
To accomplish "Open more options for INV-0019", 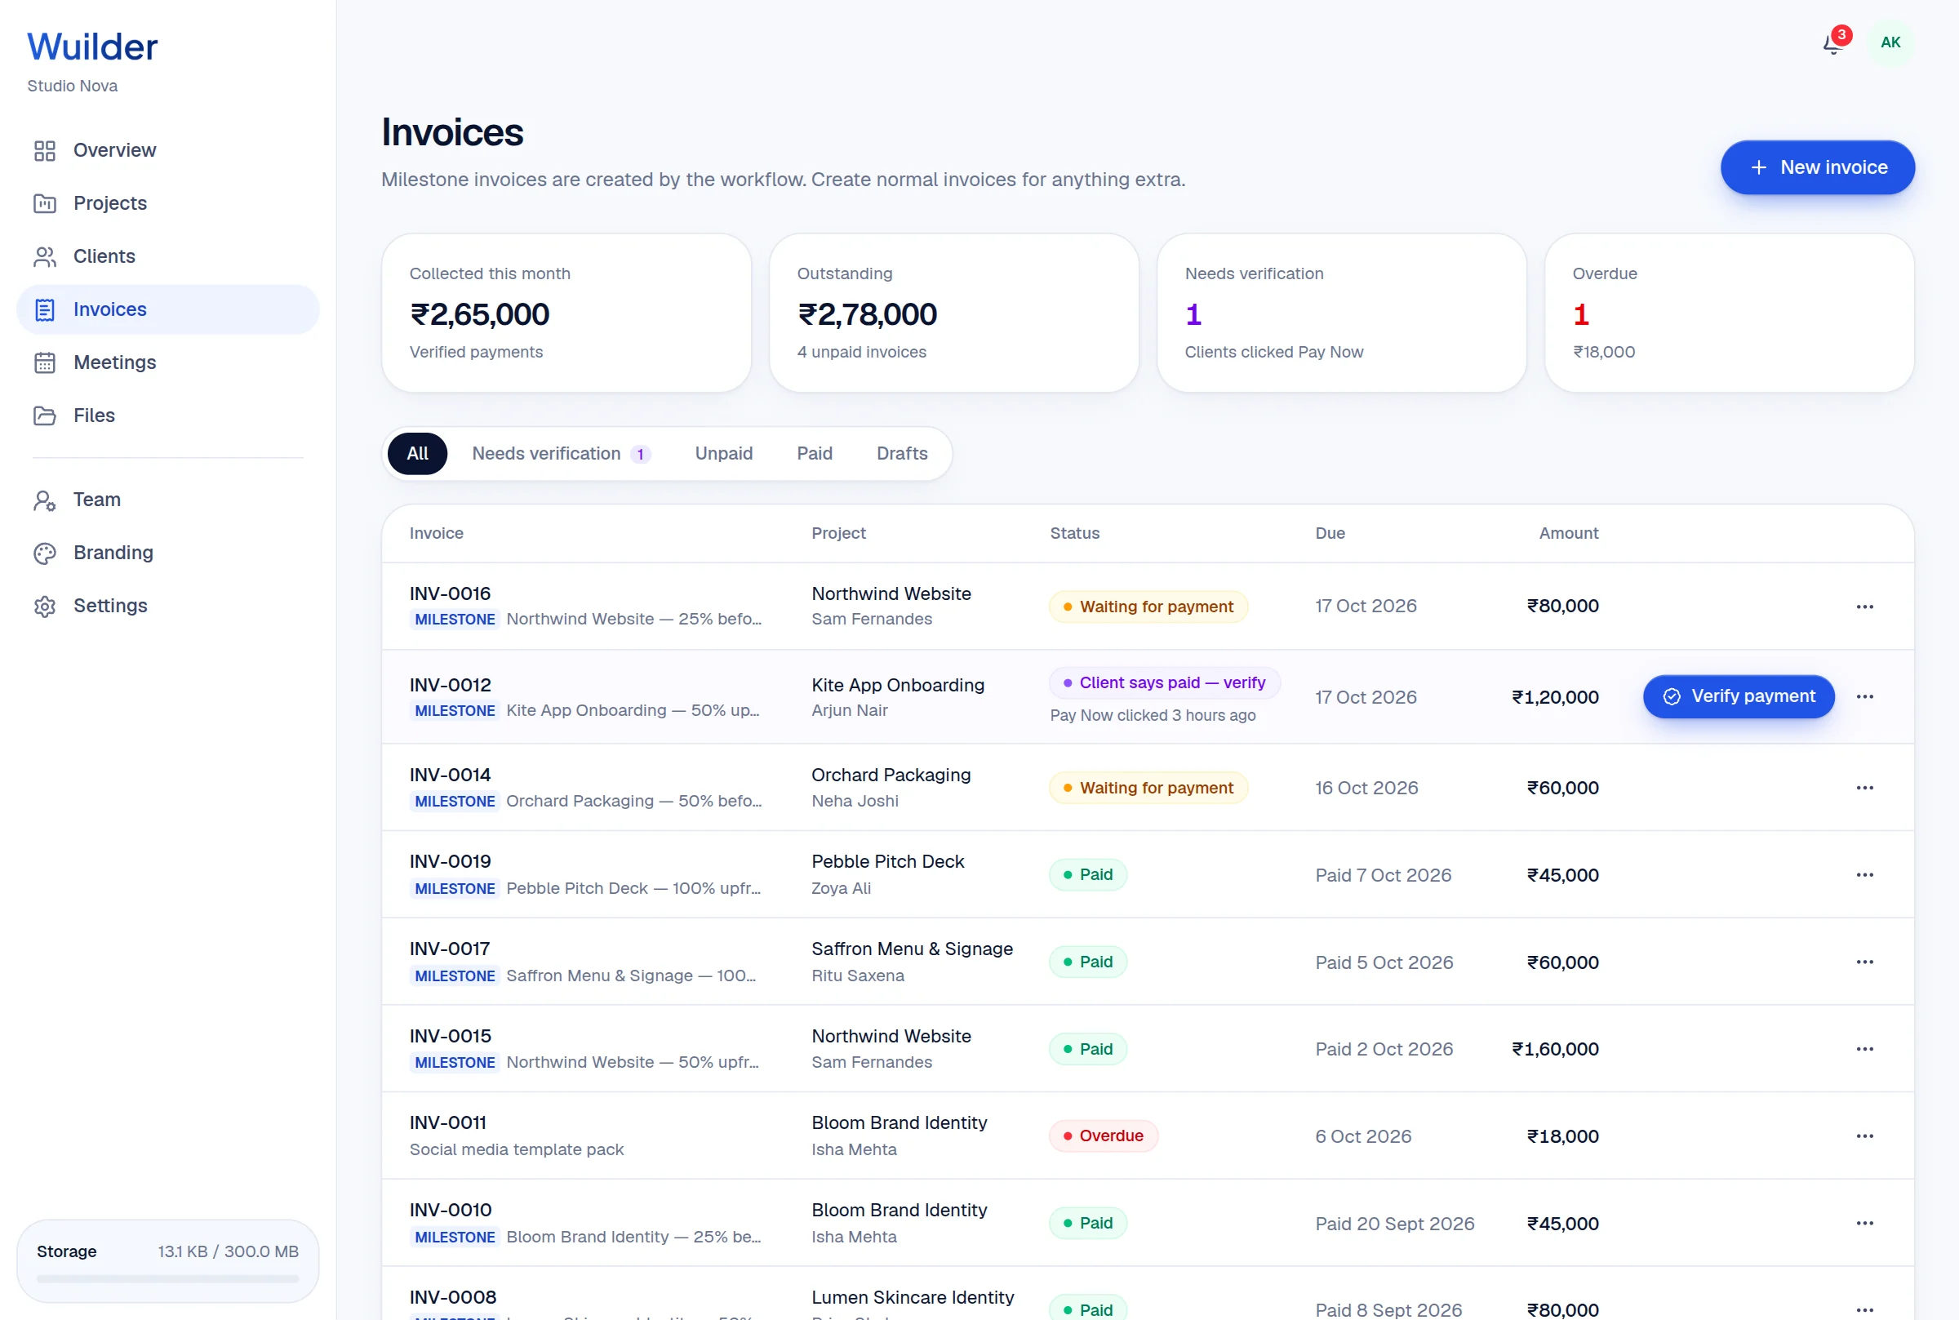I will click(x=1865, y=875).
